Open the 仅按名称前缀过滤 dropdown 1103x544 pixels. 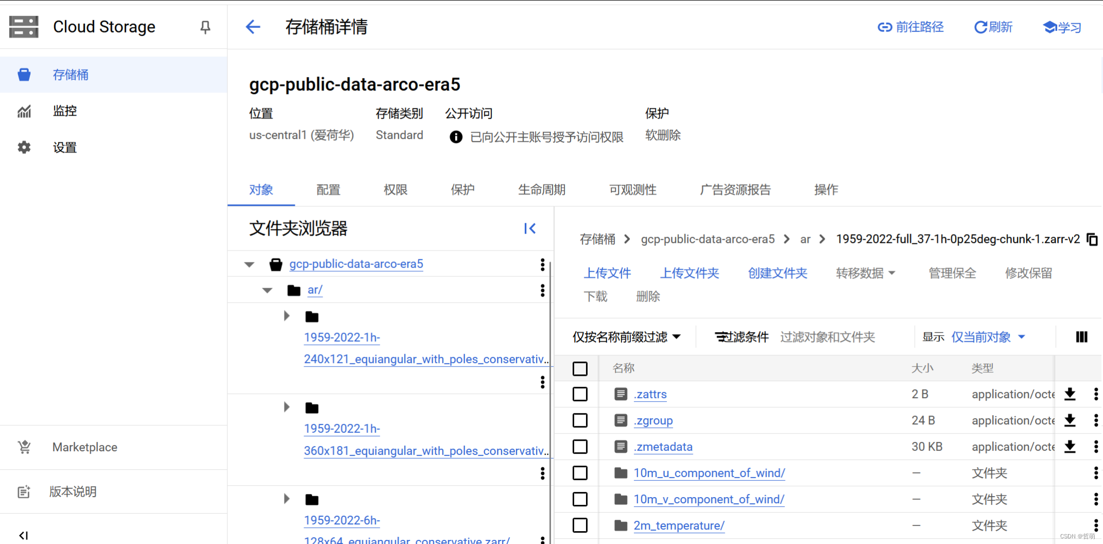click(x=626, y=337)
